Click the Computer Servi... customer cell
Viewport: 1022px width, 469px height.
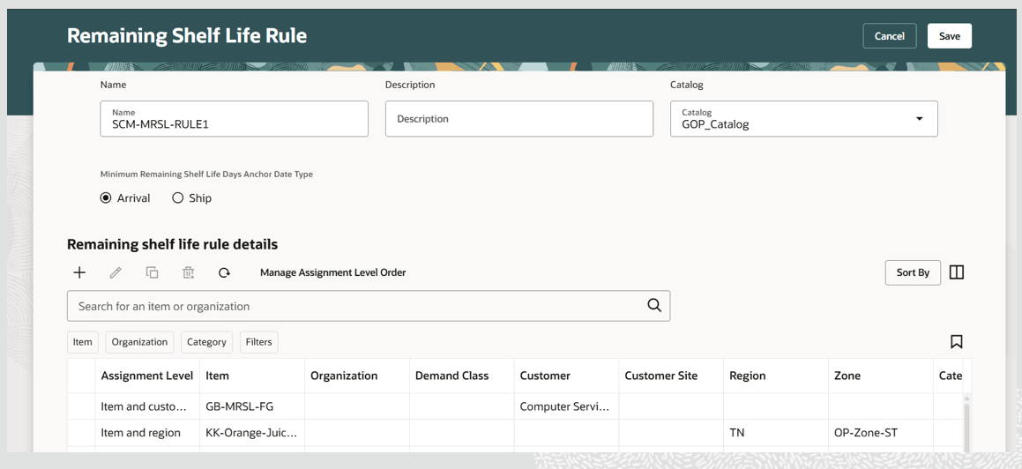pyautogui.click(x=566, y=406)
